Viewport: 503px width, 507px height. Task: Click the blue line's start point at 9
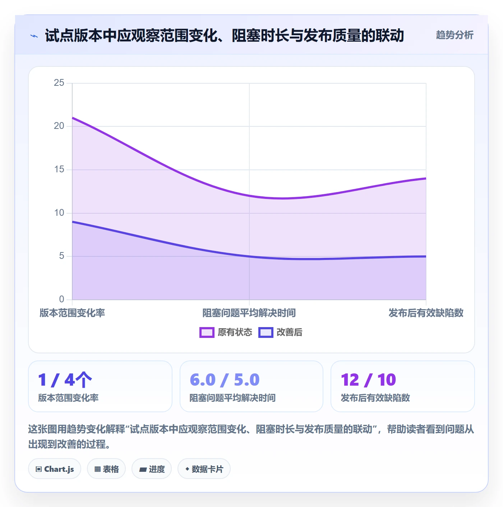pyautogui.click(x=72, y=222)
